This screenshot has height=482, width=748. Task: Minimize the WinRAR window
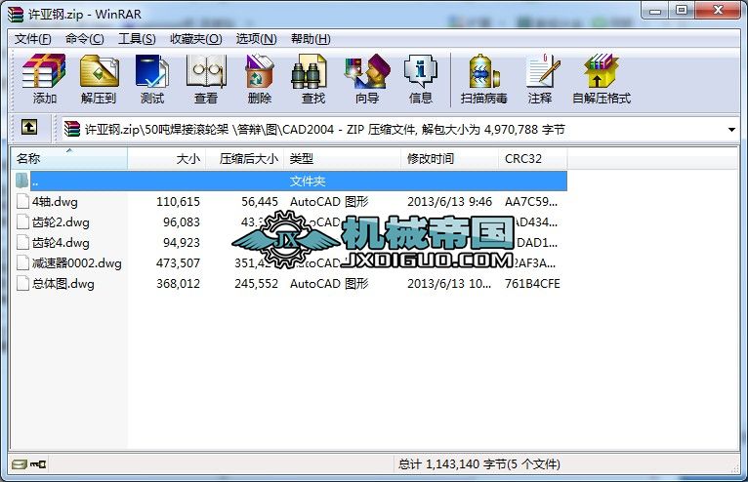click(655, 11)
